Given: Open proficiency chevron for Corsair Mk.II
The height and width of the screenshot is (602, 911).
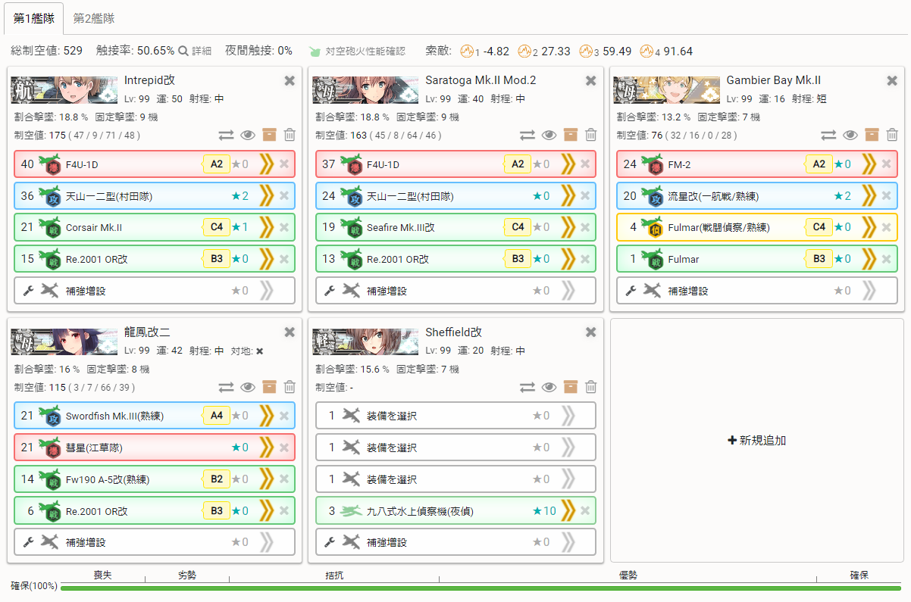Looking at the screenshot, I should pos(266,227).
